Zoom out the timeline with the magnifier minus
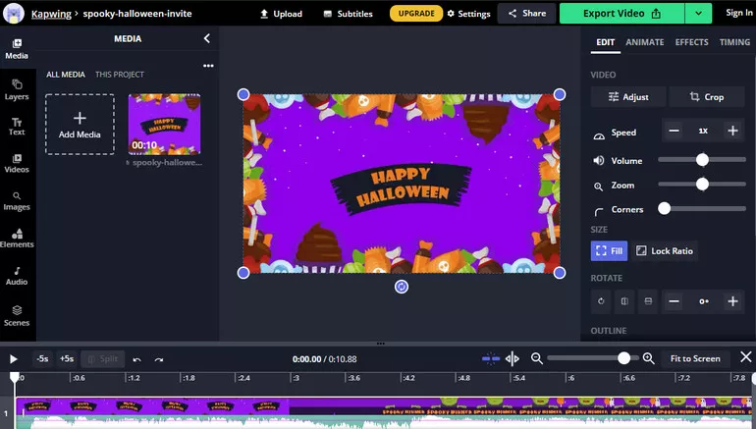Screen dimensions: 756x429 537,358
